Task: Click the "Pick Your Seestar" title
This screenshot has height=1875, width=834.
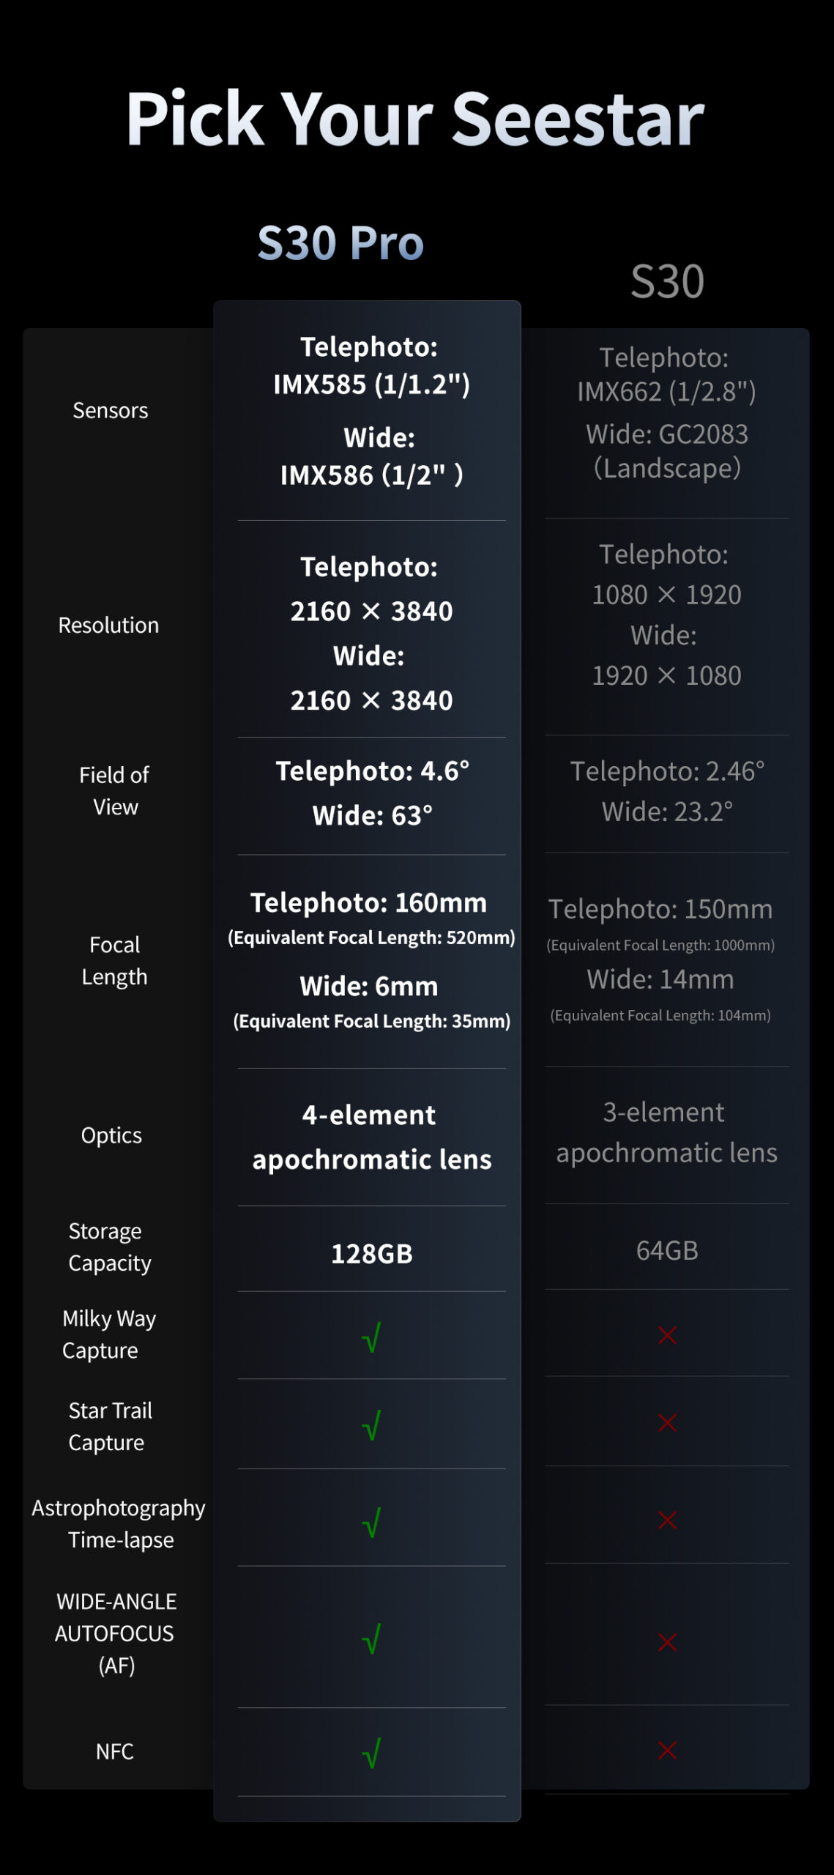Action: [415, 119]
